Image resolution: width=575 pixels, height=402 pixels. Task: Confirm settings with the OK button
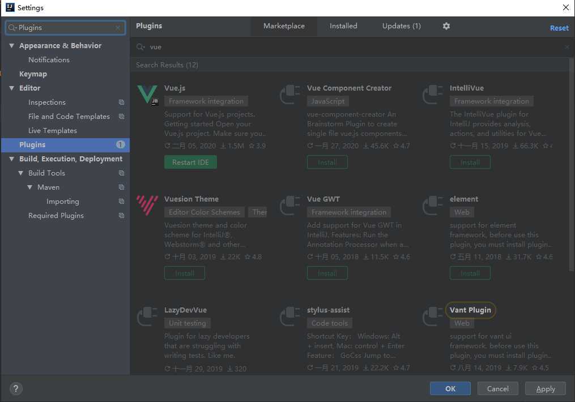click(x=450, y=389)
